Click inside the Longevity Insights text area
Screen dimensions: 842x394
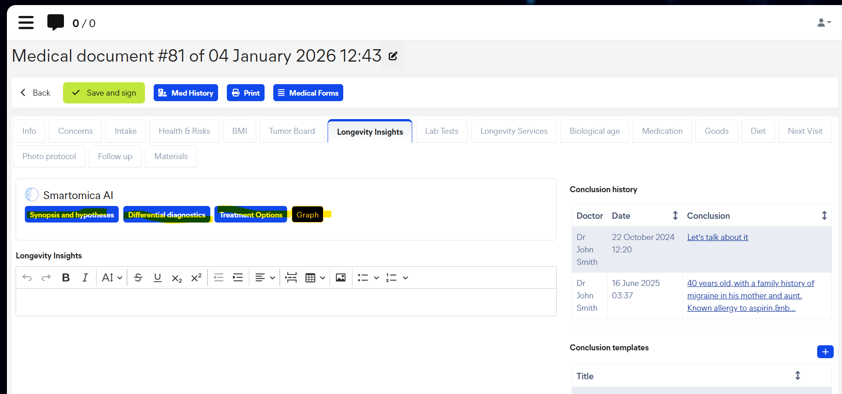pyautogui.click(x=286, y=302)
